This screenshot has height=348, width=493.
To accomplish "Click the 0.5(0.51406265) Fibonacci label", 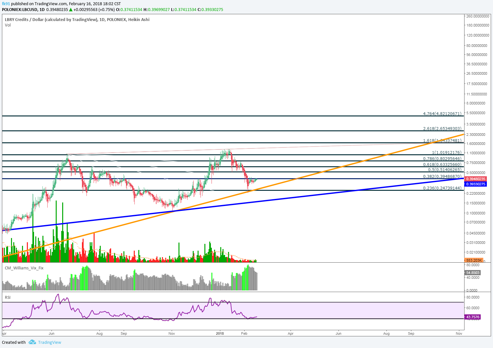I will (x=445, y=169).
